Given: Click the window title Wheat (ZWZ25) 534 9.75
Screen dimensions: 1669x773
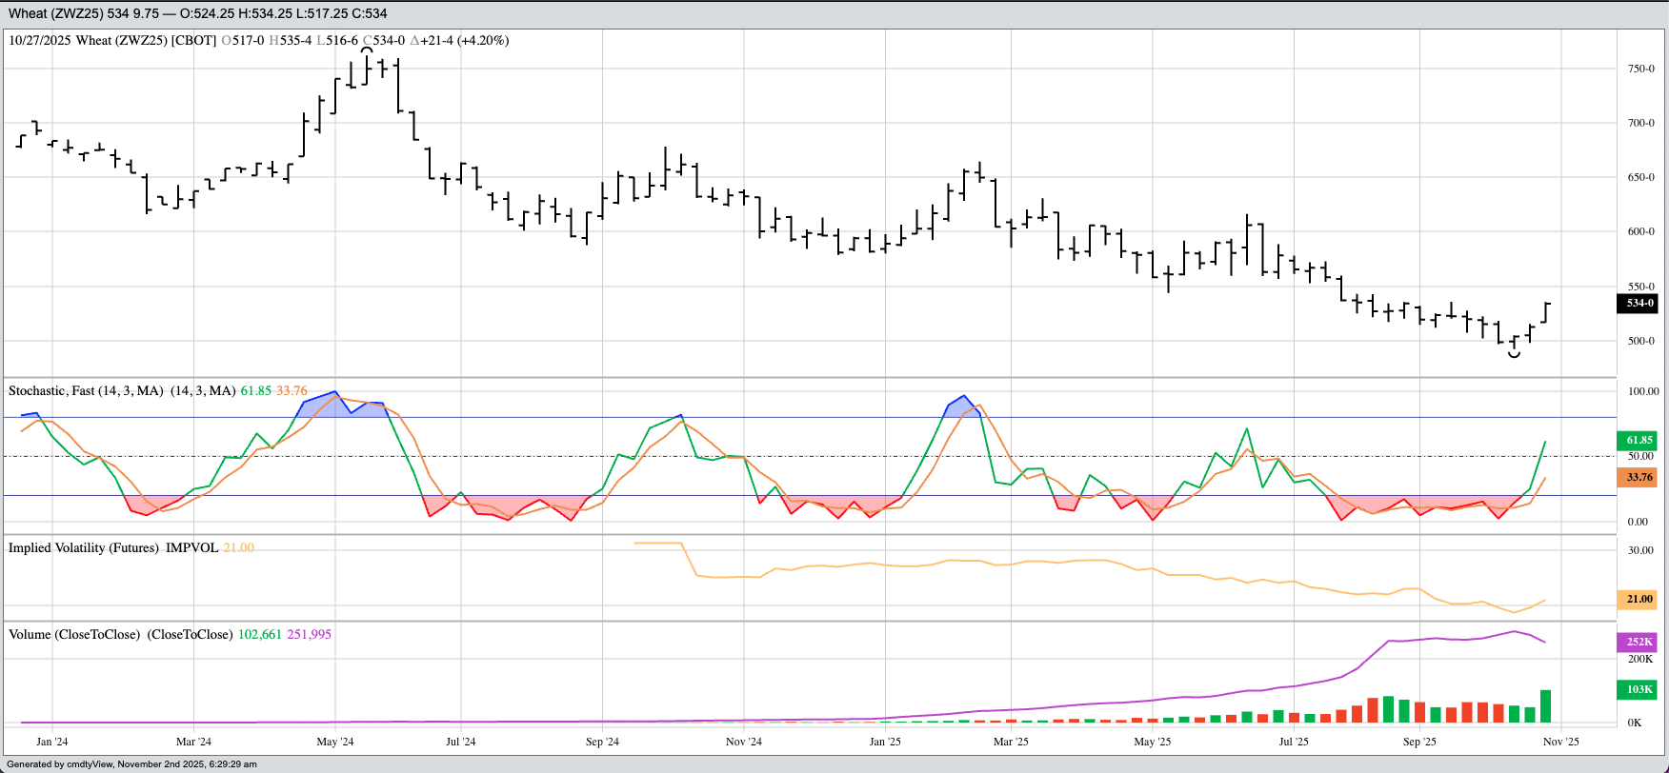Looking at the screenshot, I should [84, 13].
